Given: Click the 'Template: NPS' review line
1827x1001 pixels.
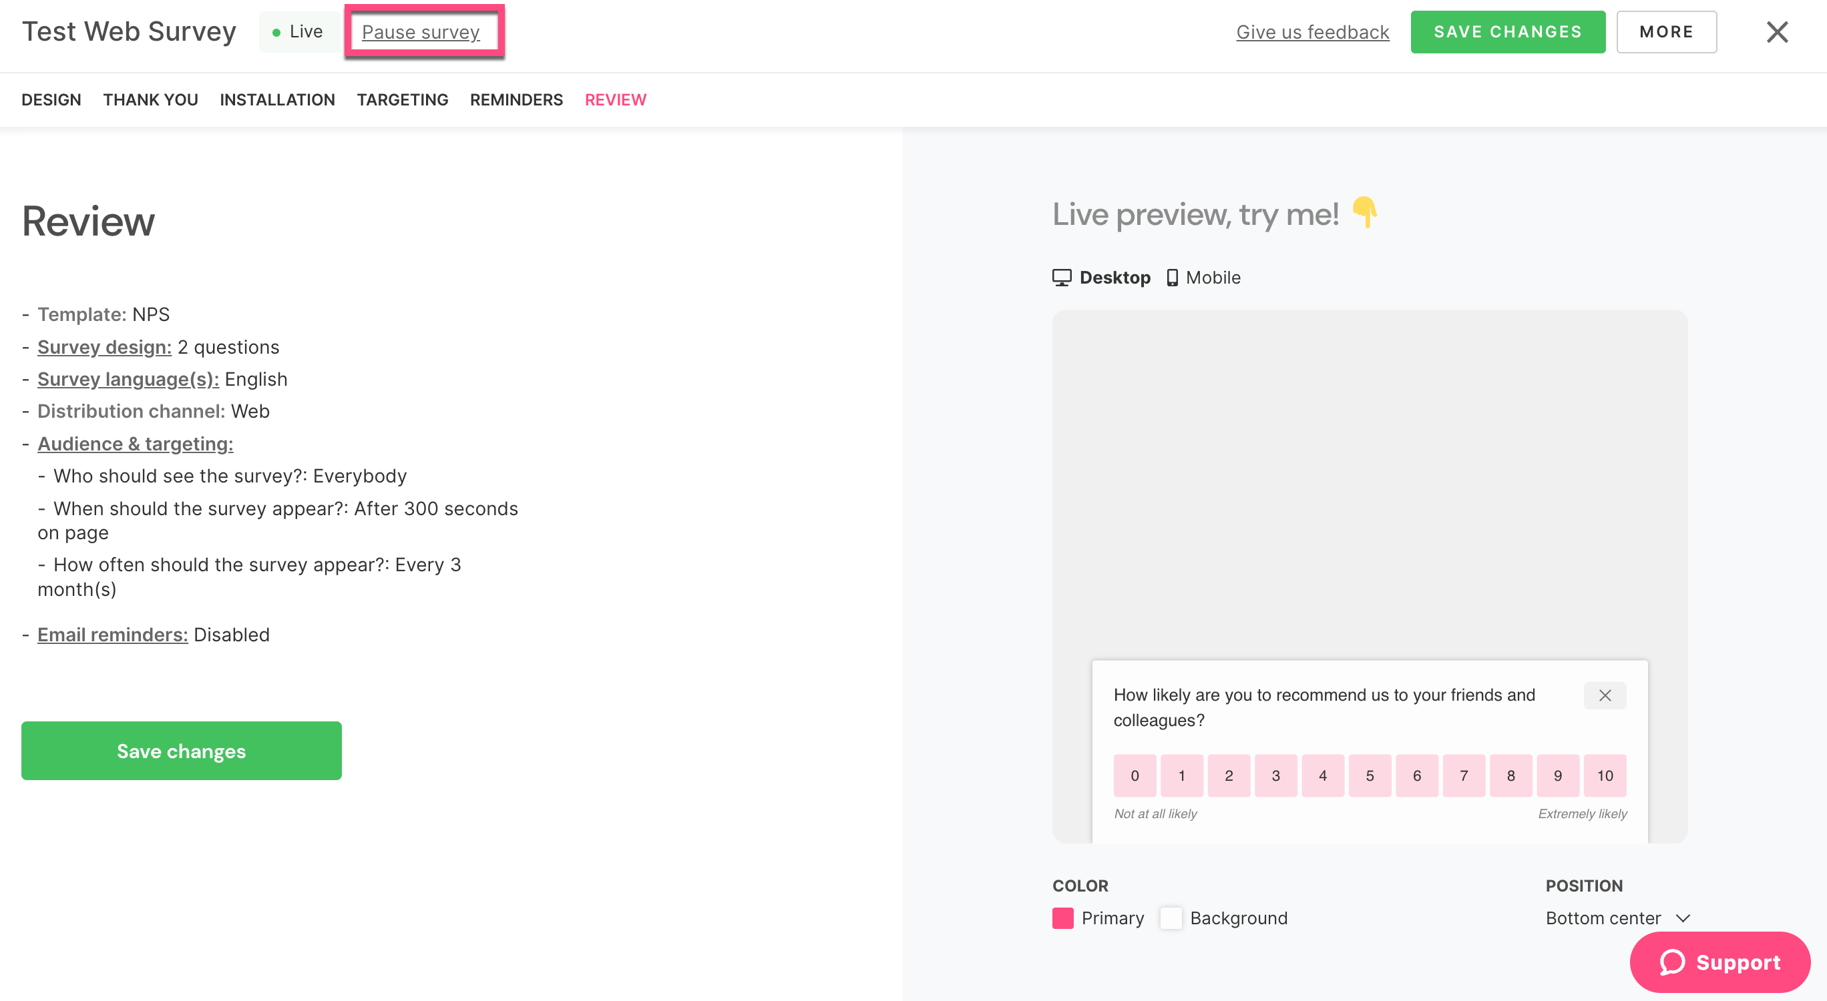Looking at the screenshot, I should point(104,315).
